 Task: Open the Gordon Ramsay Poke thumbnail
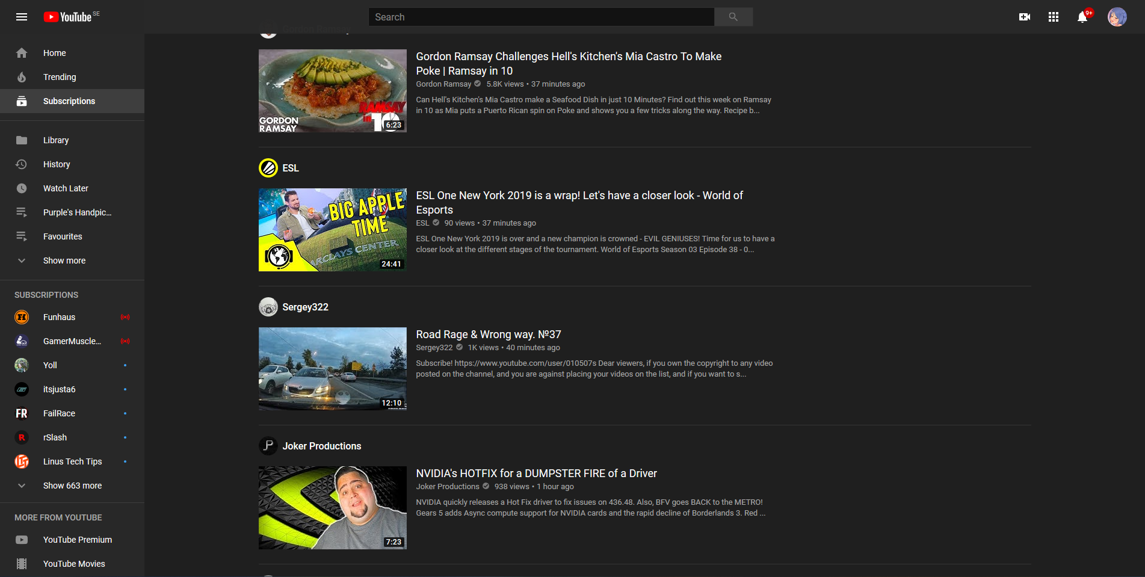[x=333, y=91]
